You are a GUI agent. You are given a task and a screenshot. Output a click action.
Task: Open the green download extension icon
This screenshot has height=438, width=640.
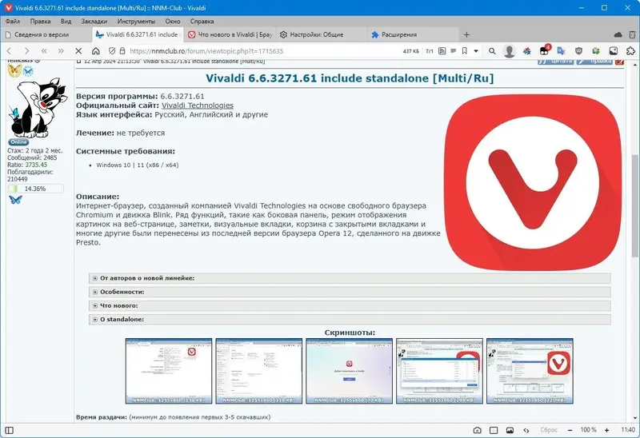point(596,51)
